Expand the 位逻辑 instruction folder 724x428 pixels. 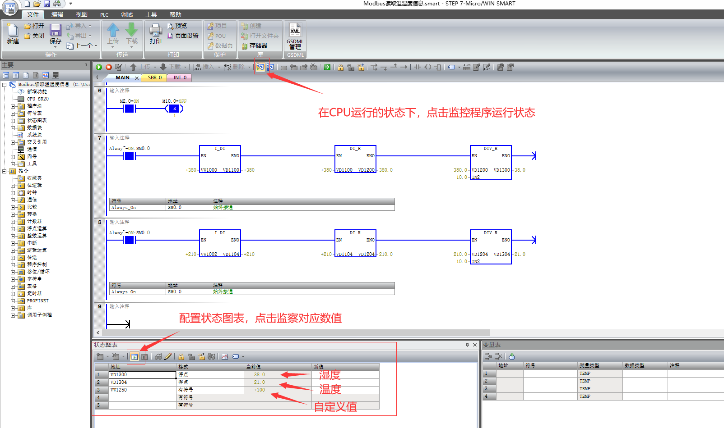coord(13,186)
